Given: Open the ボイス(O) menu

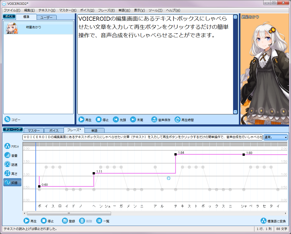Looking at the screenshot, I should tap(87, 10).
